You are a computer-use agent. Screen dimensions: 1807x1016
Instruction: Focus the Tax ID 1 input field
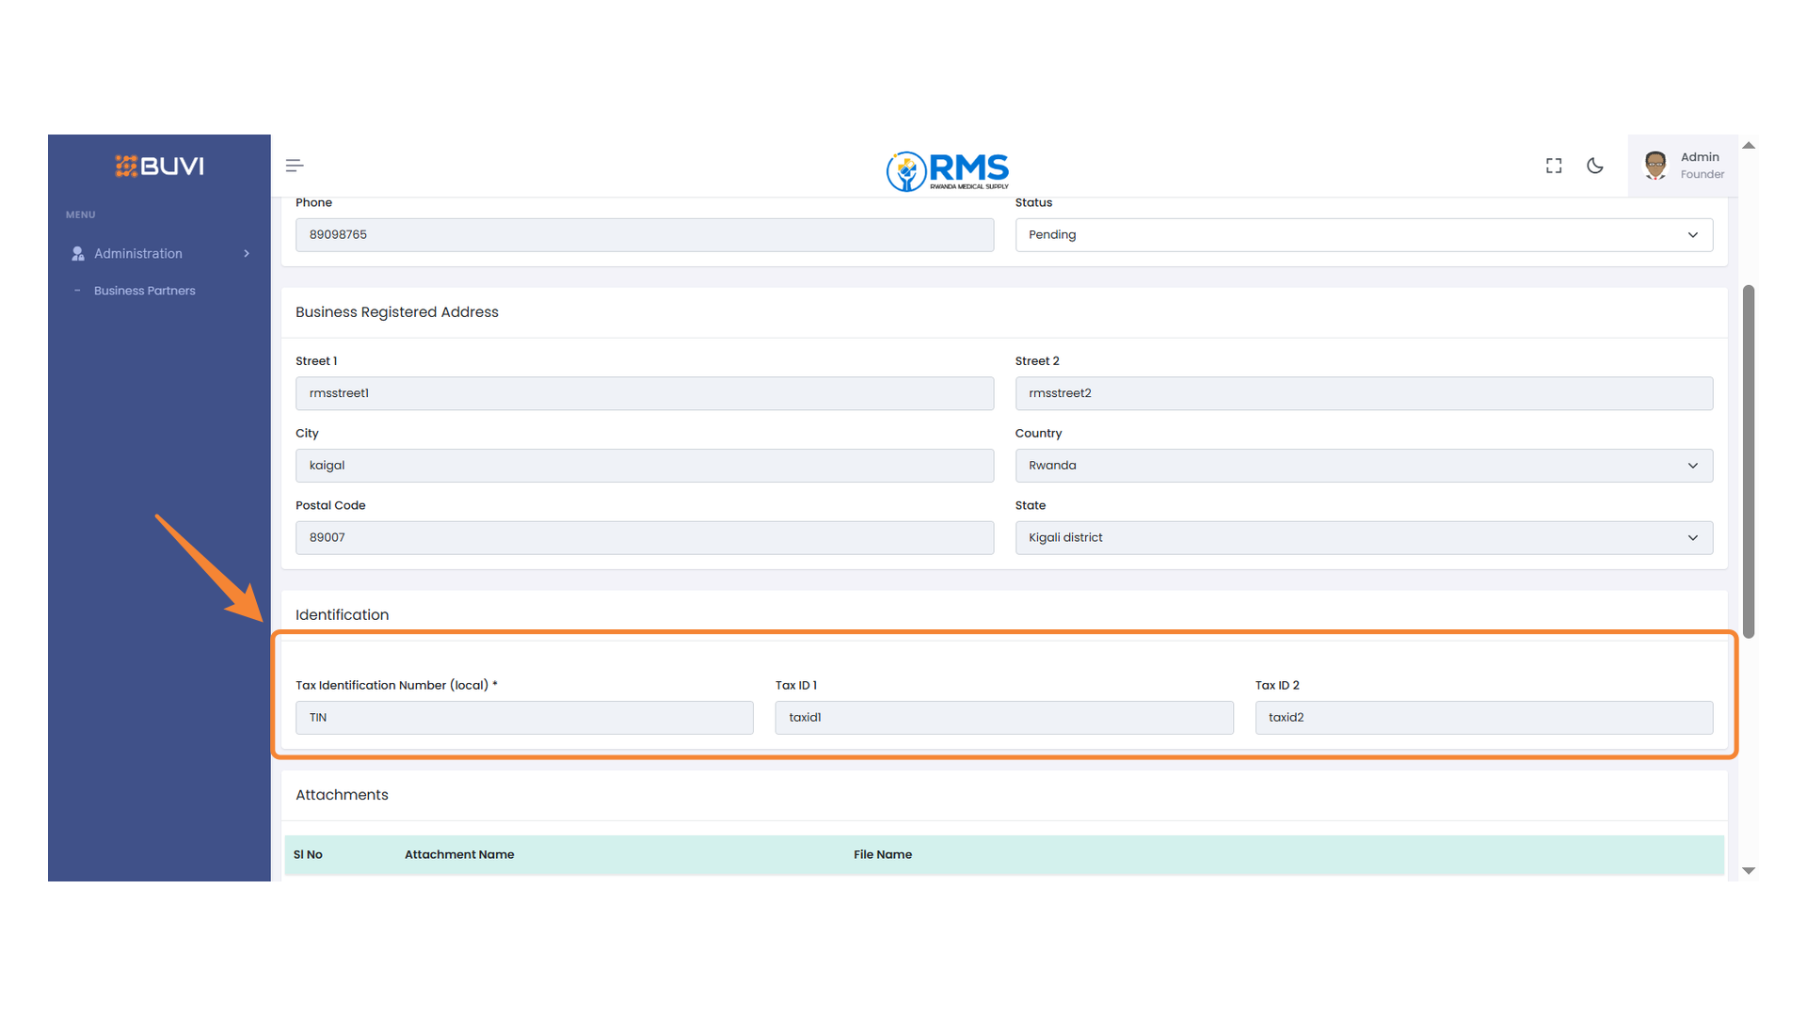pyautogui.click(x=1003, y=717)
